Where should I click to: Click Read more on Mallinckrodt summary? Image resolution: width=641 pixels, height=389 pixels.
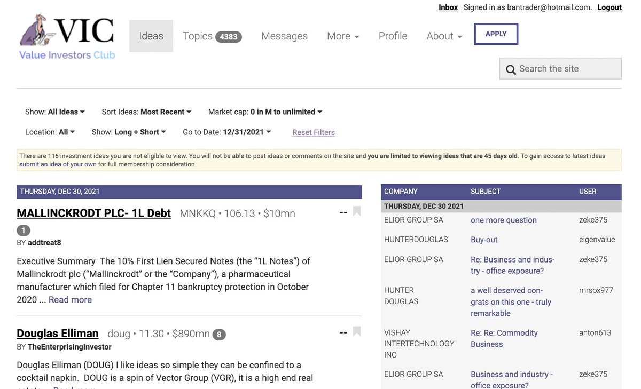coord(70,300)
